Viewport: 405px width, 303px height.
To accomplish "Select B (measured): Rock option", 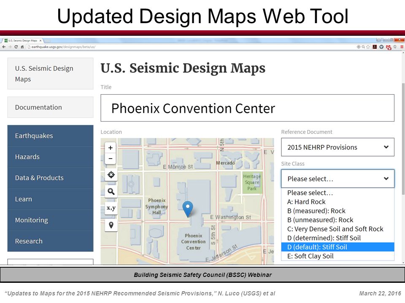I will pyautogui.click(x=337, y=211).
